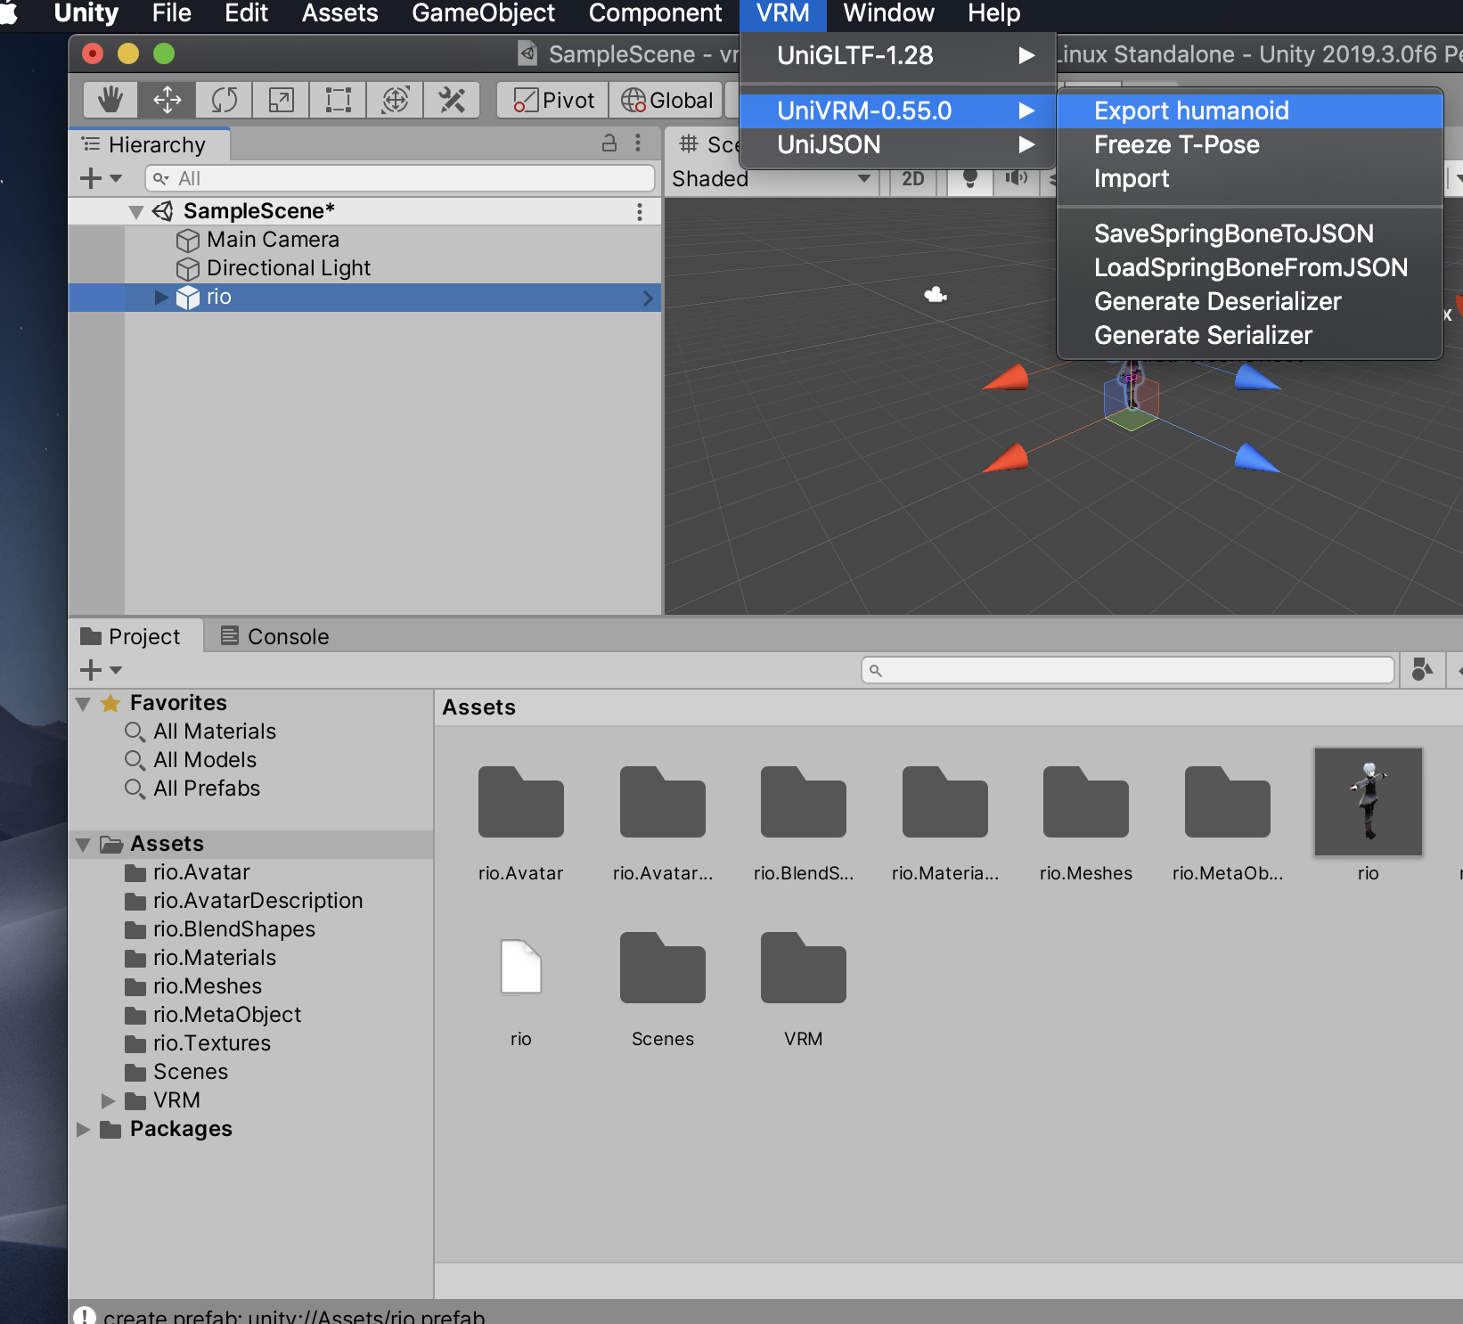Choose SaveSpringBoneToJSON menu item
Screen dimensions: 1463x1324
[1249, 233]
